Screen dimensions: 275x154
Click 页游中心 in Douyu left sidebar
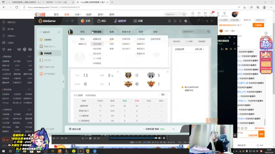click(9, 36)
